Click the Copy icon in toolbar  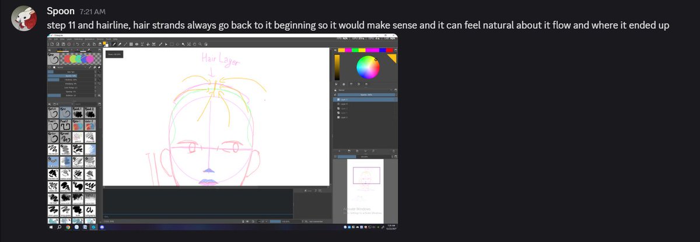click(x=94, y=44)
